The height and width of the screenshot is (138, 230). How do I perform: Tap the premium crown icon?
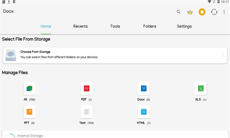pos(190,12)
